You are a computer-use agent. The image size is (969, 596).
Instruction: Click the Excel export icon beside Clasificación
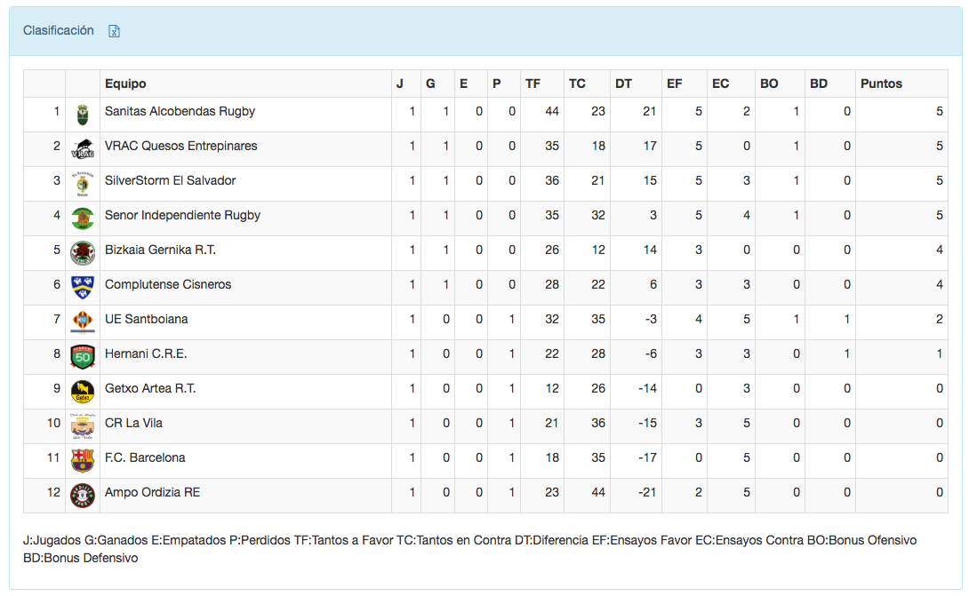click(x=114, y=31)
